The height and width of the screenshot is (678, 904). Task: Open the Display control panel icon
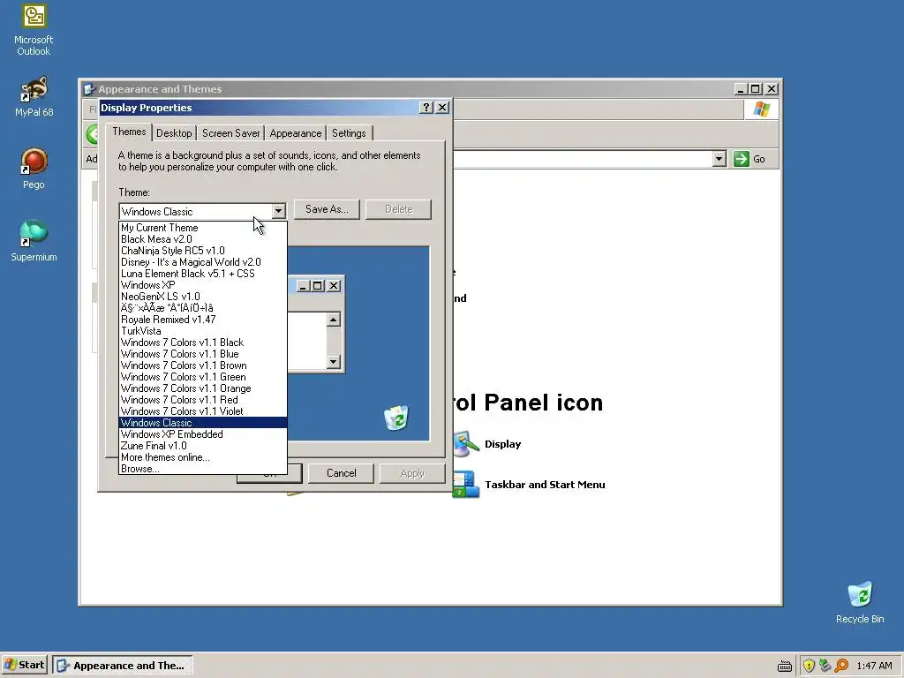tap(487, 444)
